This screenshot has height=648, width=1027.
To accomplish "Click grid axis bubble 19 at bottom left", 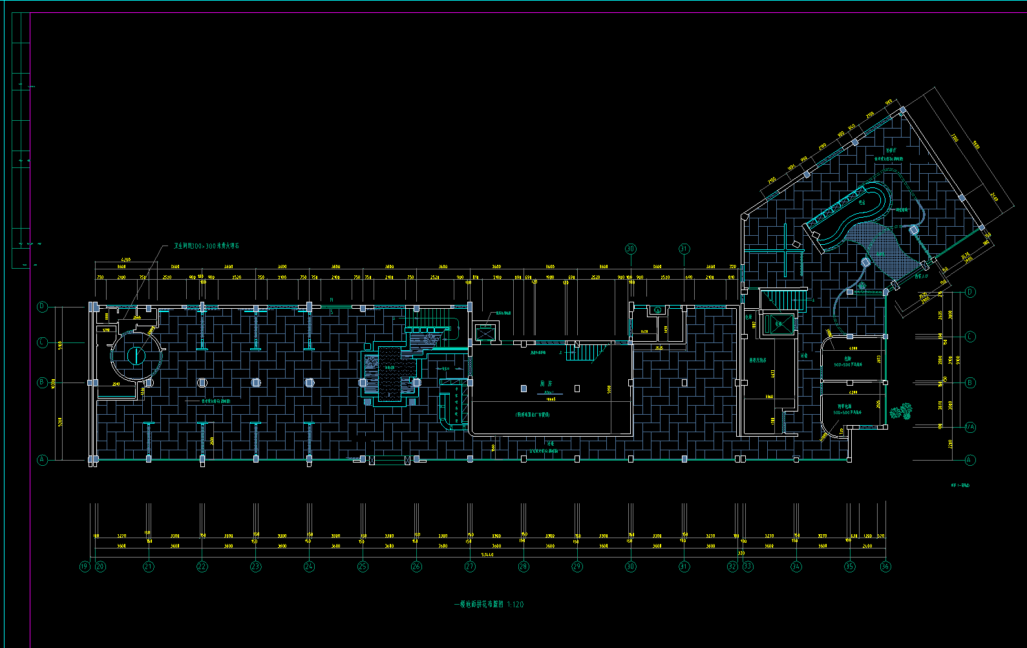I will (x=84, y=567).
